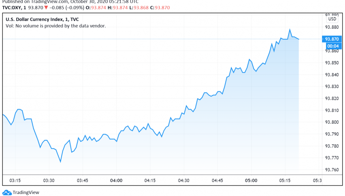
Task: Click the TradingView cloud logo icon
Action: (x=7, y=193)
